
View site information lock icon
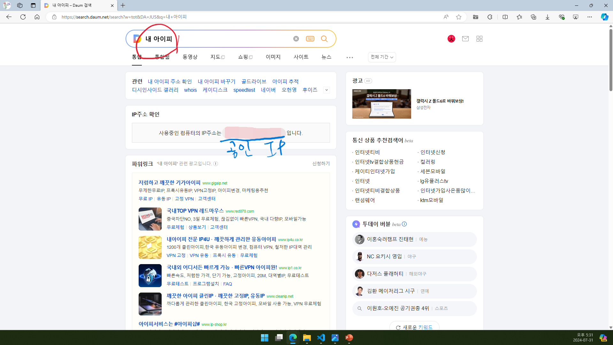click(54, 17)
